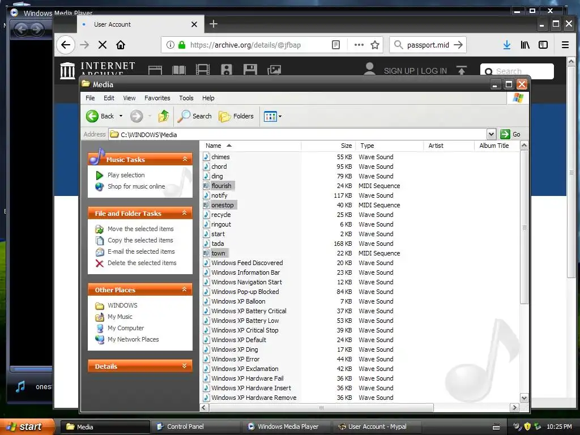This screenshot has height=435, width=580.
Task: Select Windows XP Battery Critical file
Action: pos(249,311)
